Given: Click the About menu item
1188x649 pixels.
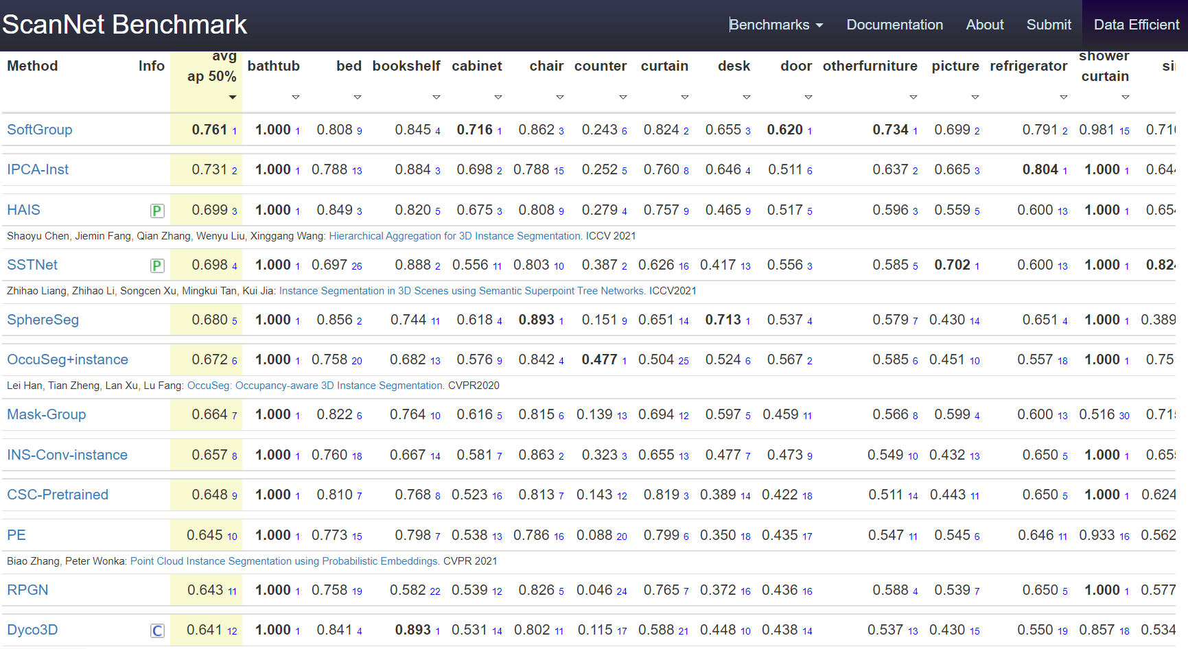Looking at the screenshot, I should tap(985, 25).
